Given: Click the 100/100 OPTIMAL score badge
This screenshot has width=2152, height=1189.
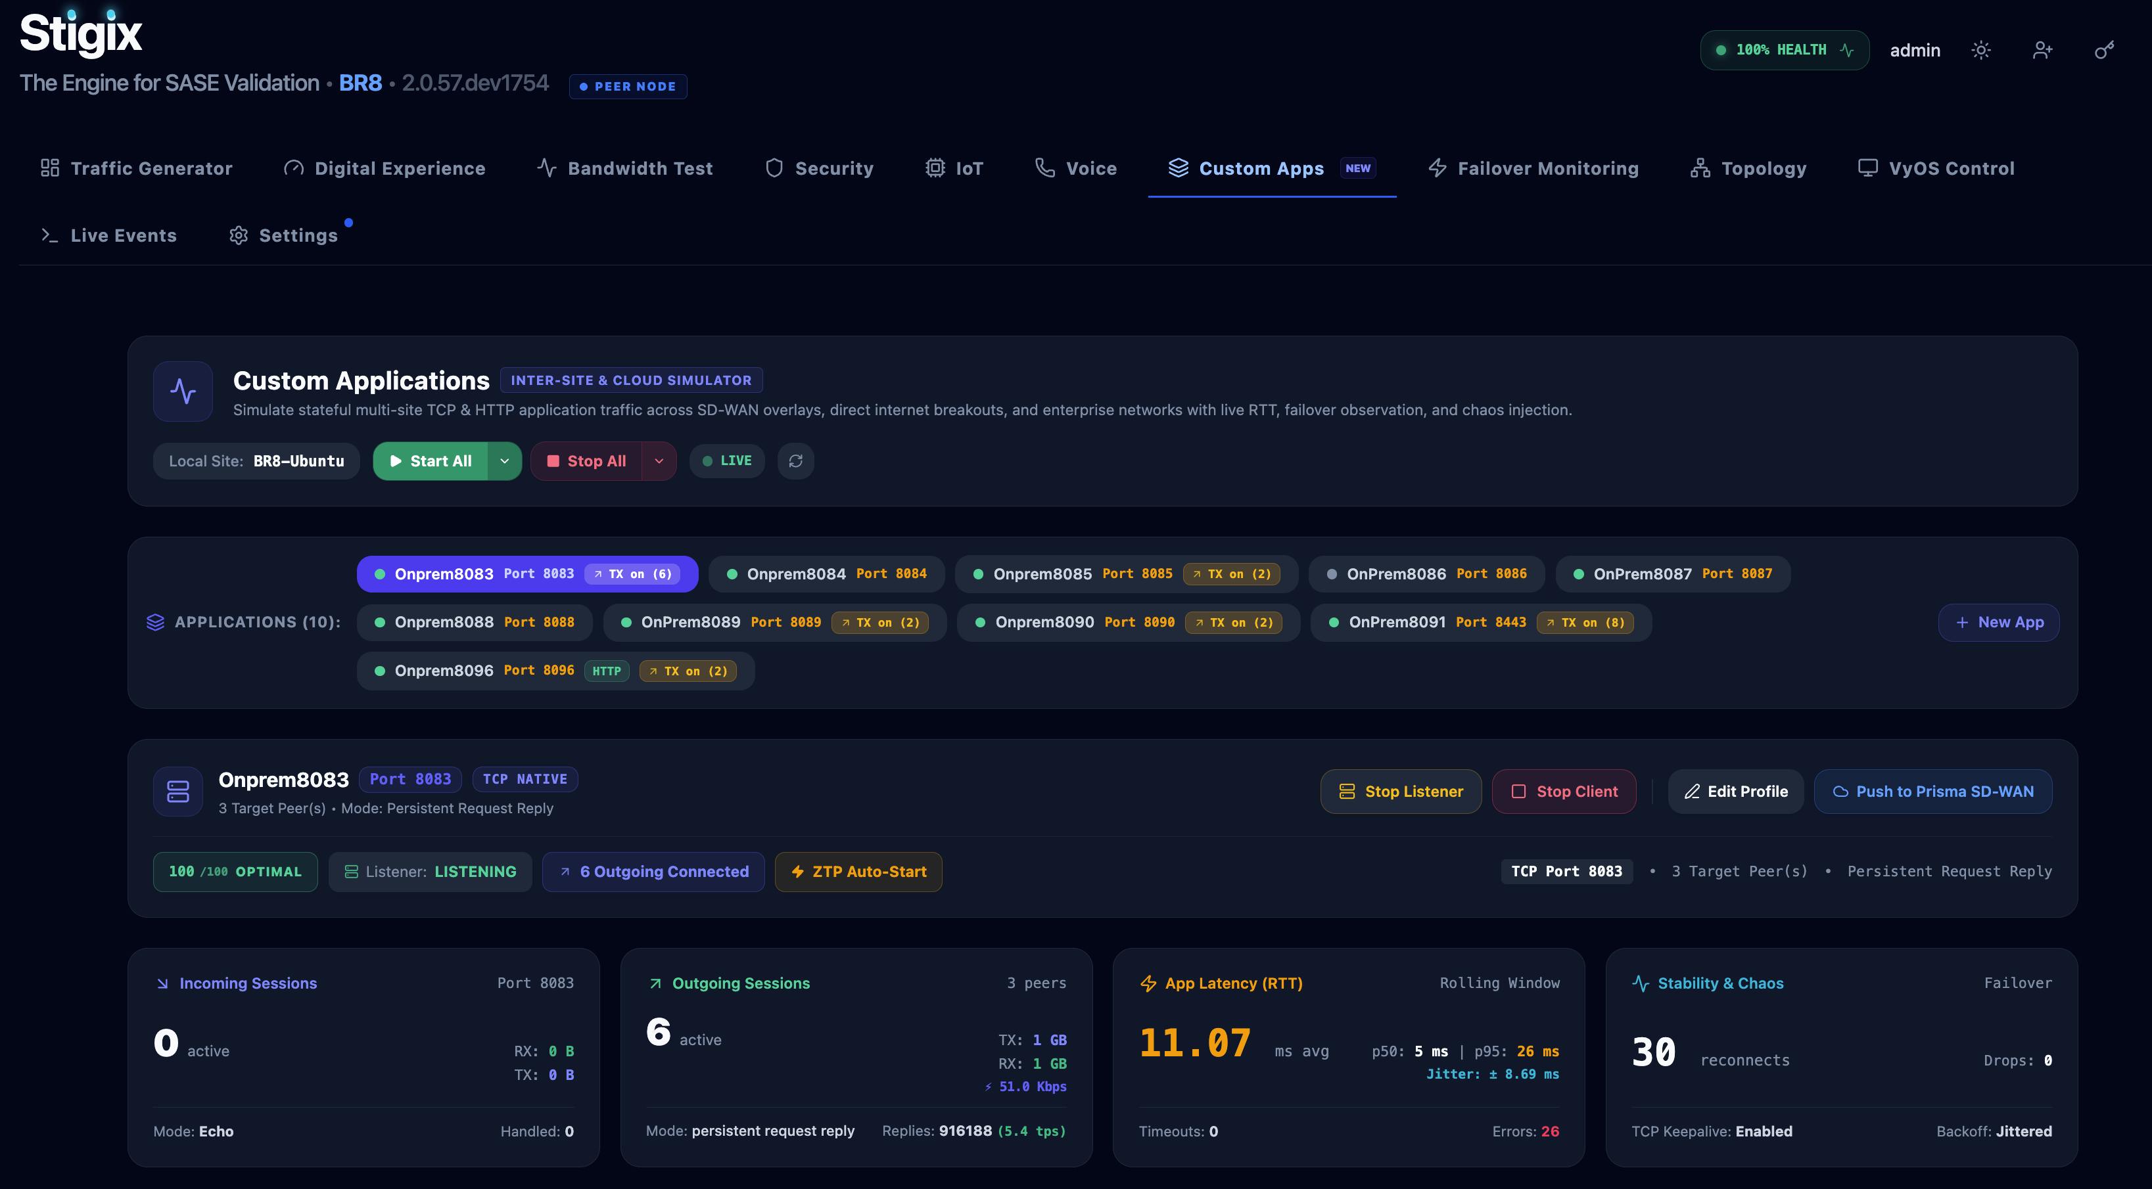Looking at the screenshot, I should click(235, 872).
